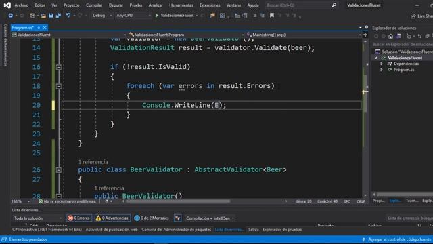This screenshot has width=433, height=244.
Task: Click the split editor plus icon
Action: pos(365,35)
